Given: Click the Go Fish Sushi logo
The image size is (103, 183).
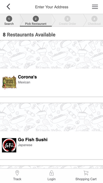Looking at the screenshot, I should tap(9, 145).
